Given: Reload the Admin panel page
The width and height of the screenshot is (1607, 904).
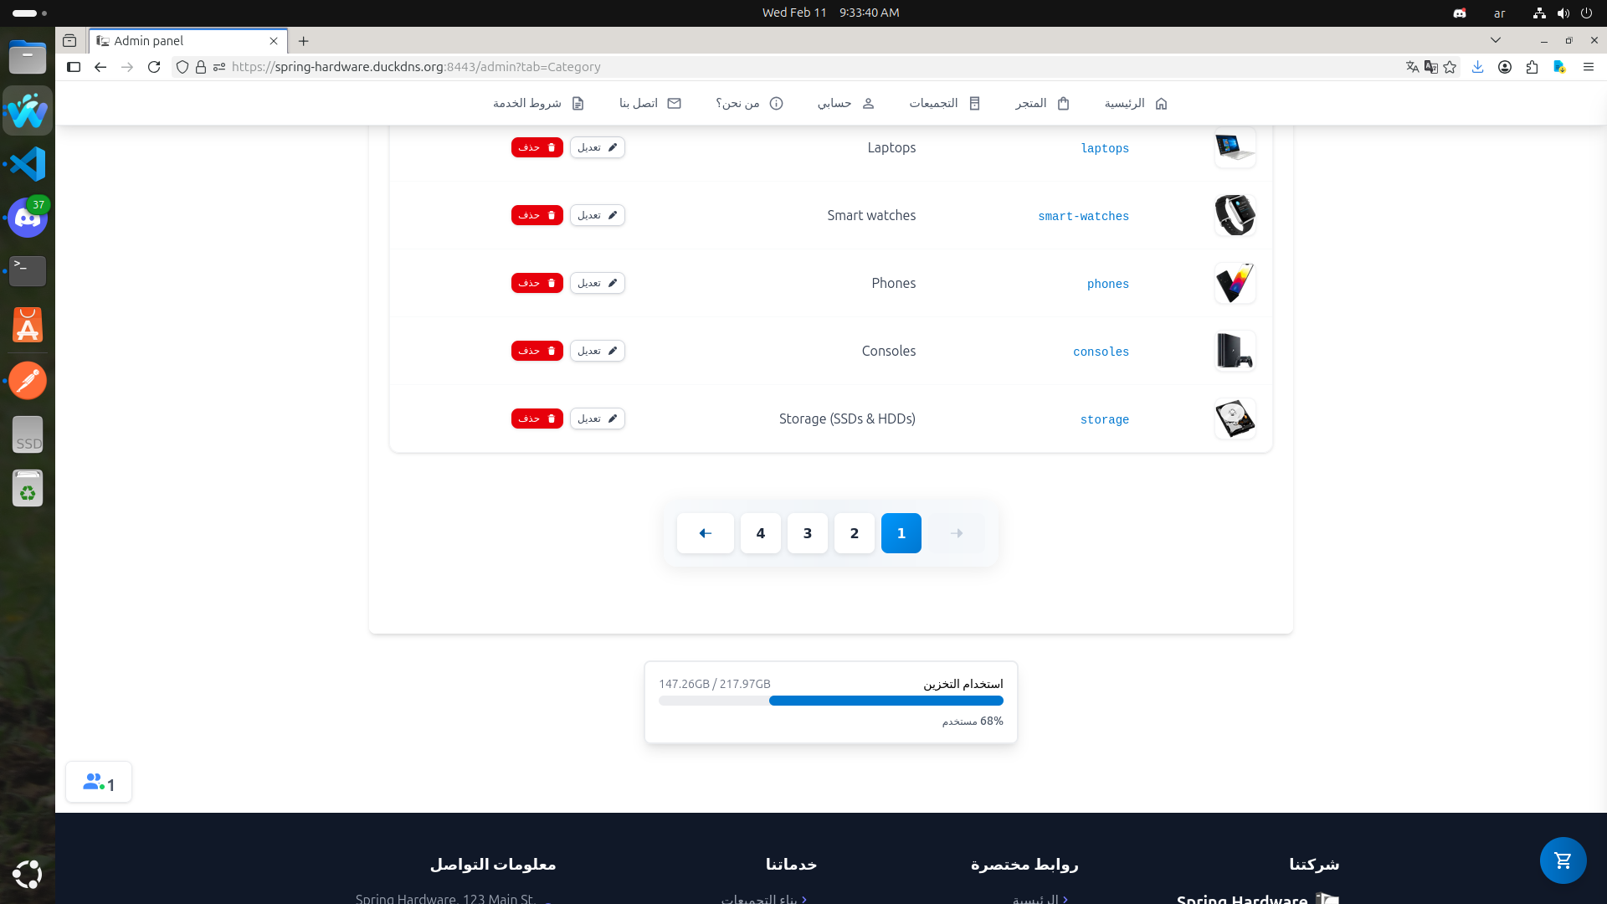Looking at the screenshot, I should (154, 67).
